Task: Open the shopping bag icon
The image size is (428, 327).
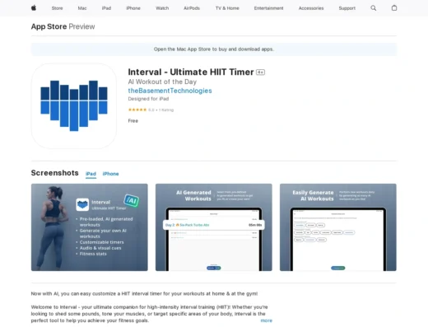Action: tap(394, 8)
